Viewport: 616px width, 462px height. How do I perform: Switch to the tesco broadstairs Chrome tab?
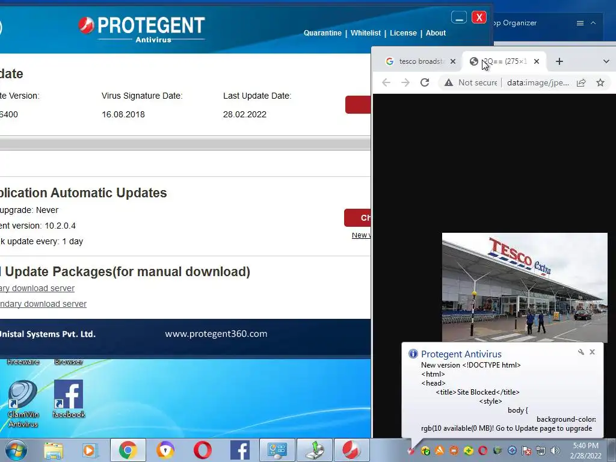coord(415,61)
